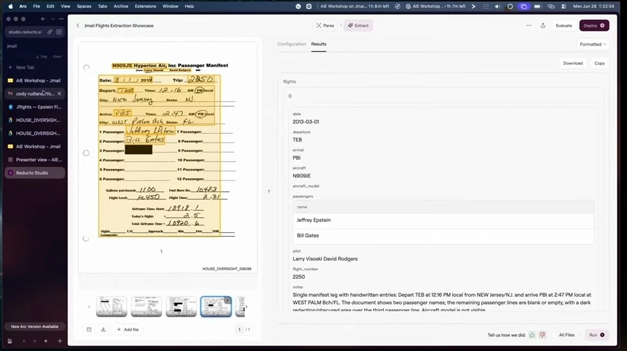Close the cody rudland tab
This screenshot has width=627, height=351.
click(59, 94)
